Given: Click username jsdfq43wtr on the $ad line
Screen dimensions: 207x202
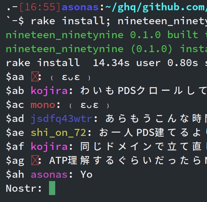Looking at the screenshot, I should pos(61,119).
